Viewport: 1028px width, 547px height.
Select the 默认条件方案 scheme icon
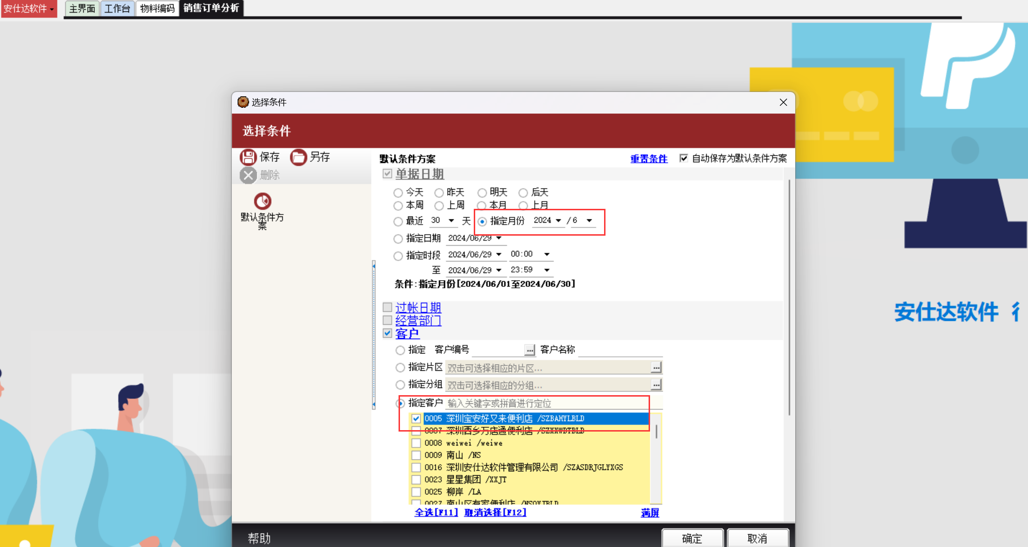coord(262,202)
